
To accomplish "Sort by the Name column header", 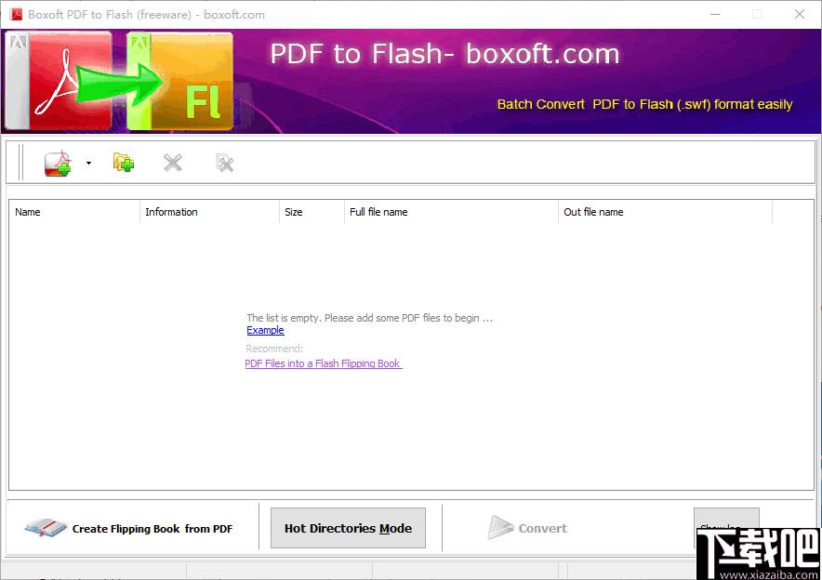I will 74,212.
